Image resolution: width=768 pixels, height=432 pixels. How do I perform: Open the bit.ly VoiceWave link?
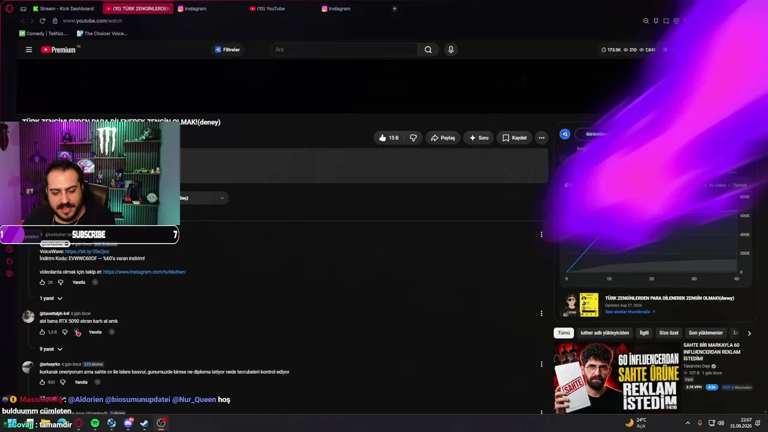point(87,251)
